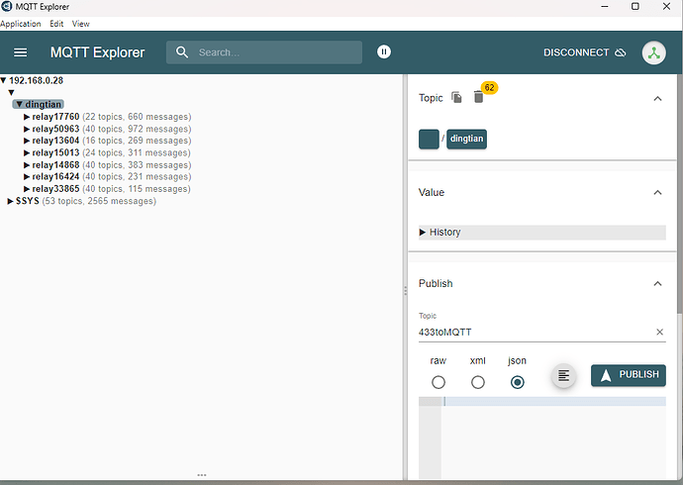Expand the History section
This screenshot has width=683, height=485.
[x=424, y=233]
